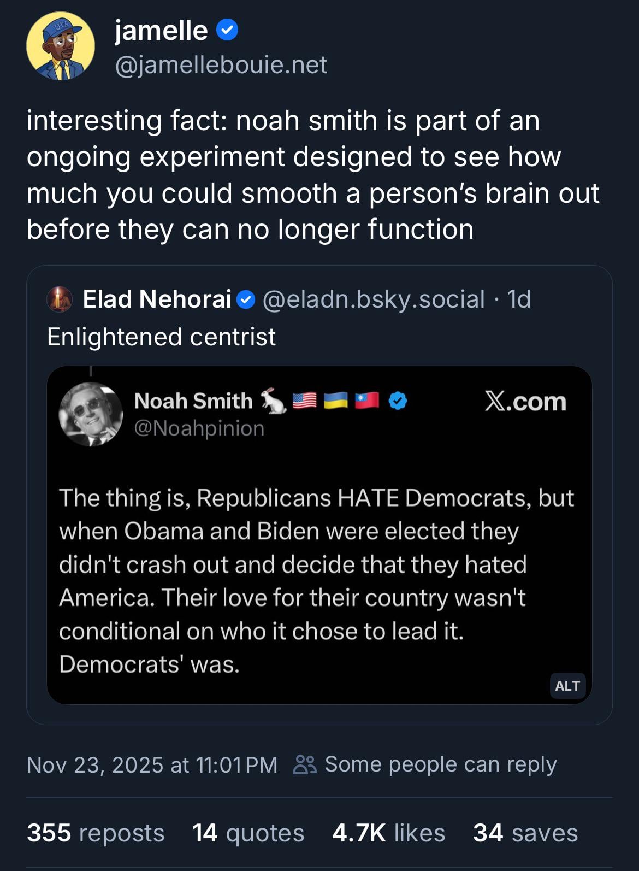Image resolution: width=639 pixels, height=871 pixels.
Task: View the 355 reposts list
Action: [96, 833]
